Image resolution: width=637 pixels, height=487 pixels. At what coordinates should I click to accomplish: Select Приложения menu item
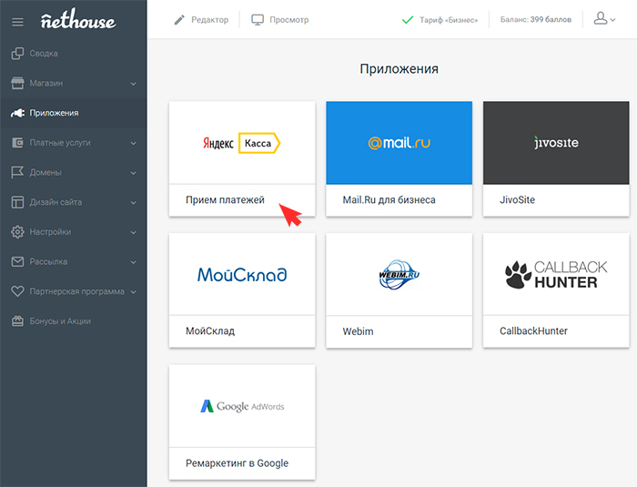pos(54,113)
